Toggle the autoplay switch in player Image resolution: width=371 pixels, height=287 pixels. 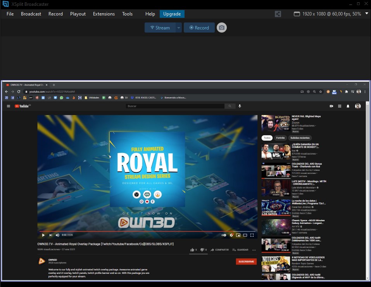click(x=224, y=235)
